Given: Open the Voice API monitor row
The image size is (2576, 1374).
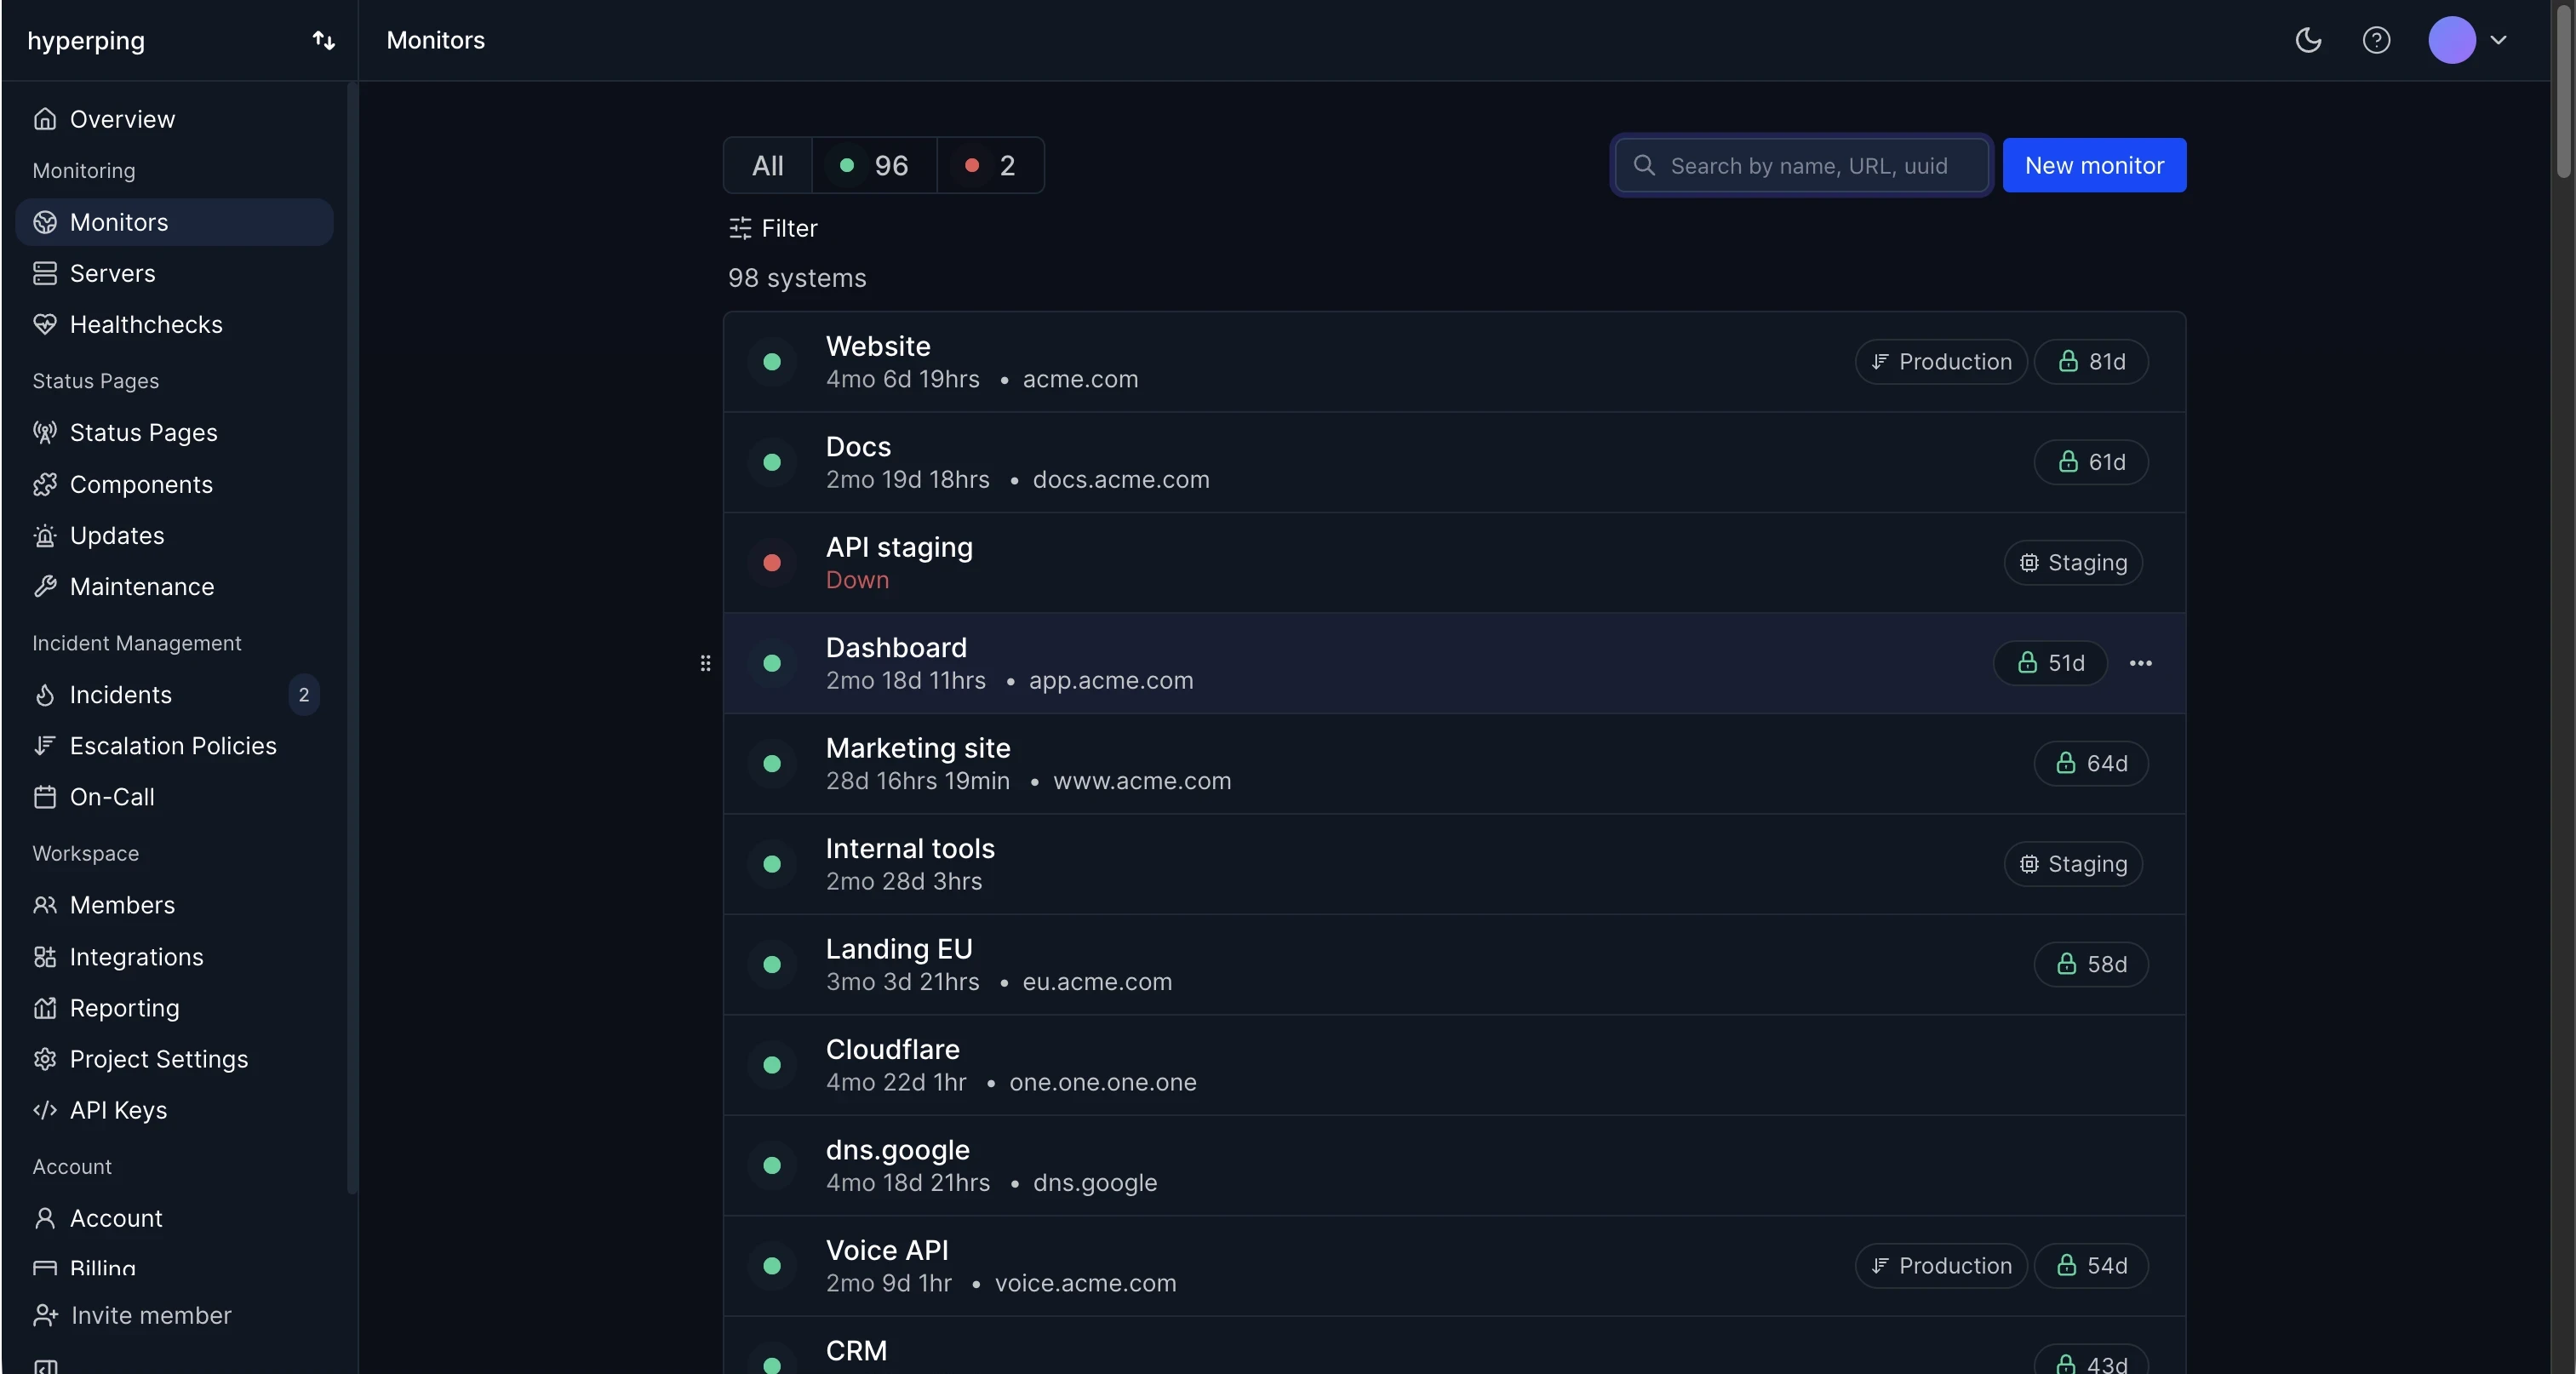Looking at the screenshot, I should [x=1454, y=1266].
